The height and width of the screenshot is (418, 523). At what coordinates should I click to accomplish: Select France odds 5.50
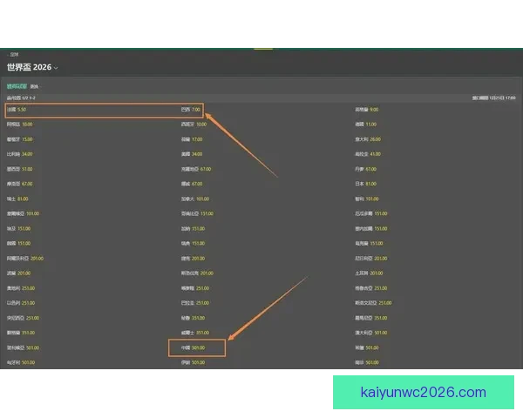pyautogui.click(x=23, y=110)
